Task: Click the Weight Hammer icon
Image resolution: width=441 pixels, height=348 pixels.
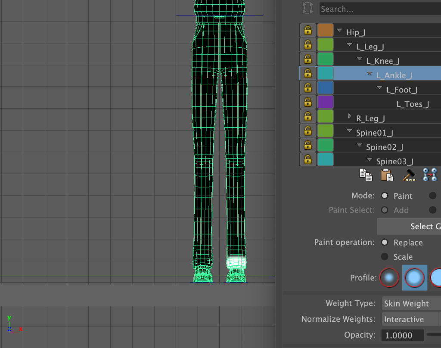Action: pos(408,175)
